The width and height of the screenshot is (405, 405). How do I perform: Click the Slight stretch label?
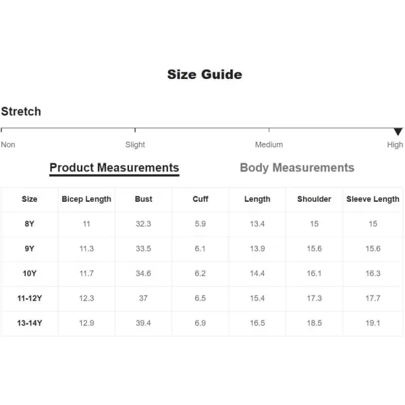[x=135, y=144]
